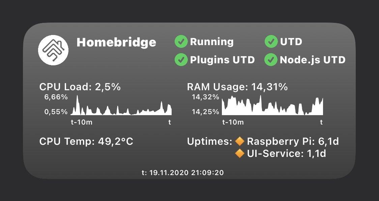Click the Homebridge title text
This screenshot has height=201, width=379.
pos(117,42)
